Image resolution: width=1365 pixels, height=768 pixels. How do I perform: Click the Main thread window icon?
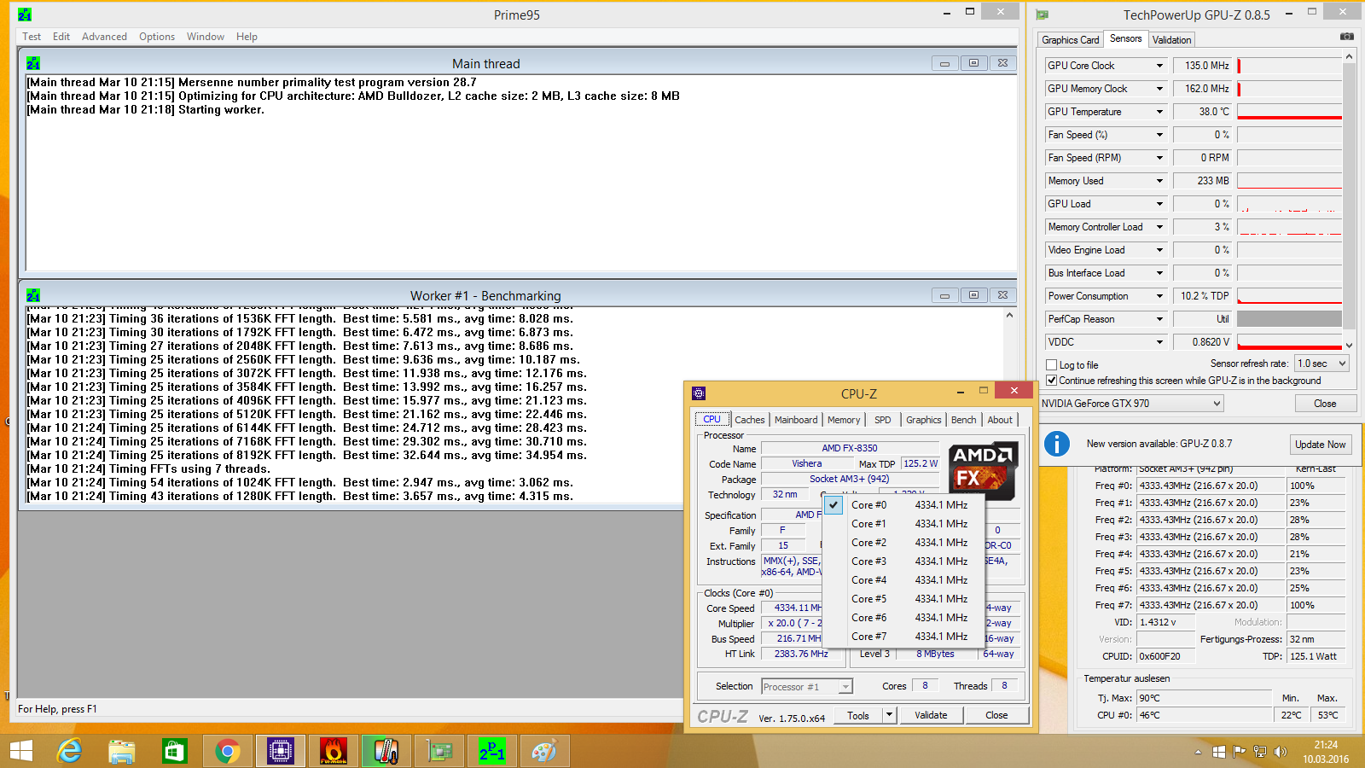[x=33, y=63]
